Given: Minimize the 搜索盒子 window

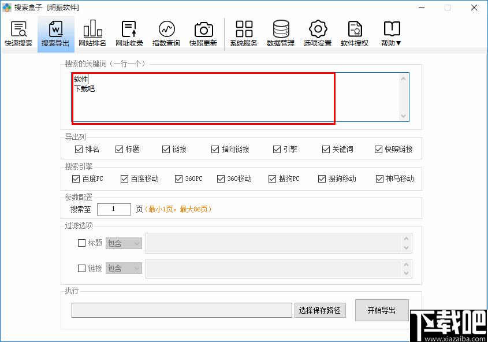Looking at the screenshot, I should [x=422, y=8].
